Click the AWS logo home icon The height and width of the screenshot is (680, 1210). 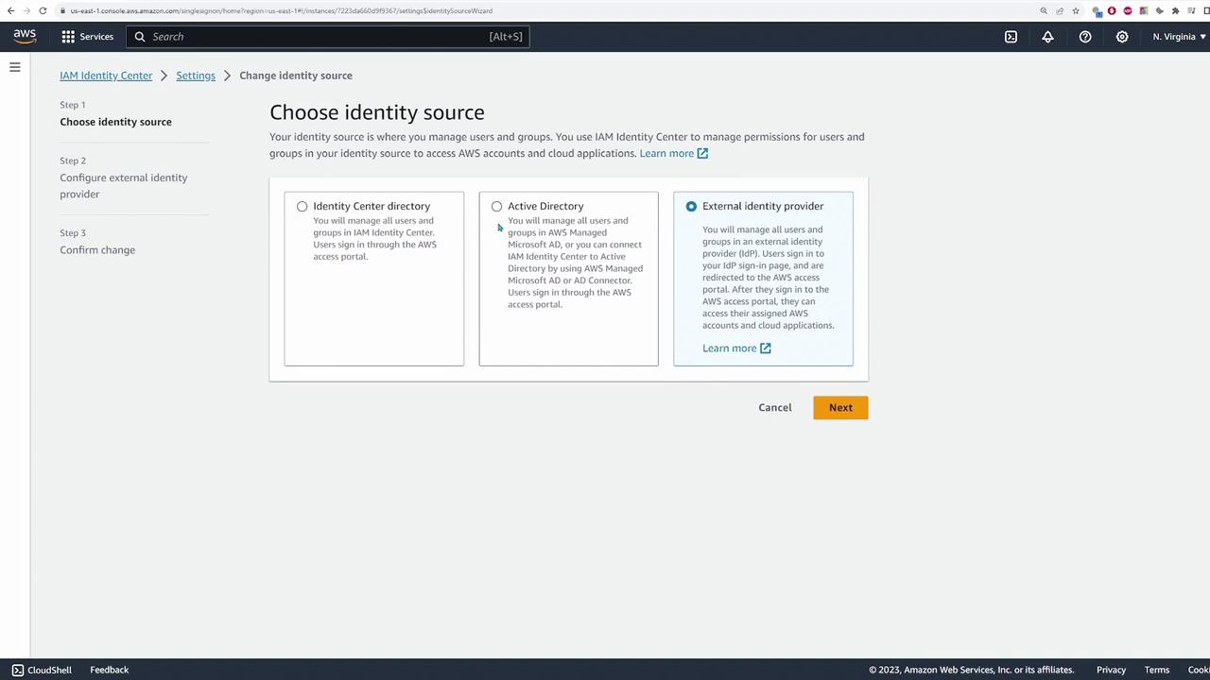click(x=25, y=36)
